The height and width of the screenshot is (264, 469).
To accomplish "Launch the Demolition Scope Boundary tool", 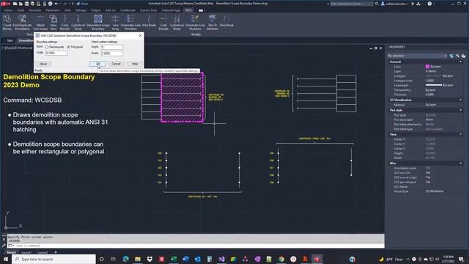I will (x=98, y=22).
